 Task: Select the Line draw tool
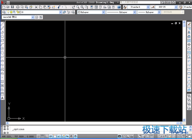coord(2,24)
